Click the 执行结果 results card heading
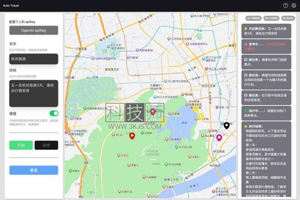 256,126
